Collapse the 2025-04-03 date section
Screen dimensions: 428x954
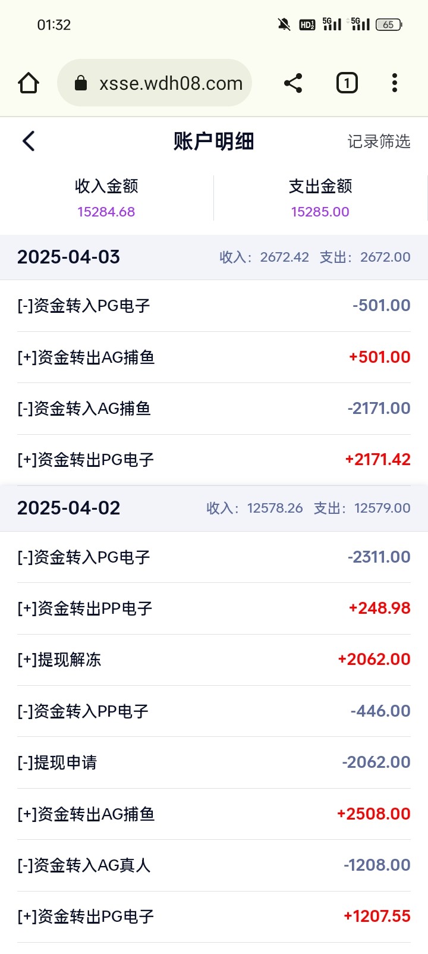(x=214, y=257)
